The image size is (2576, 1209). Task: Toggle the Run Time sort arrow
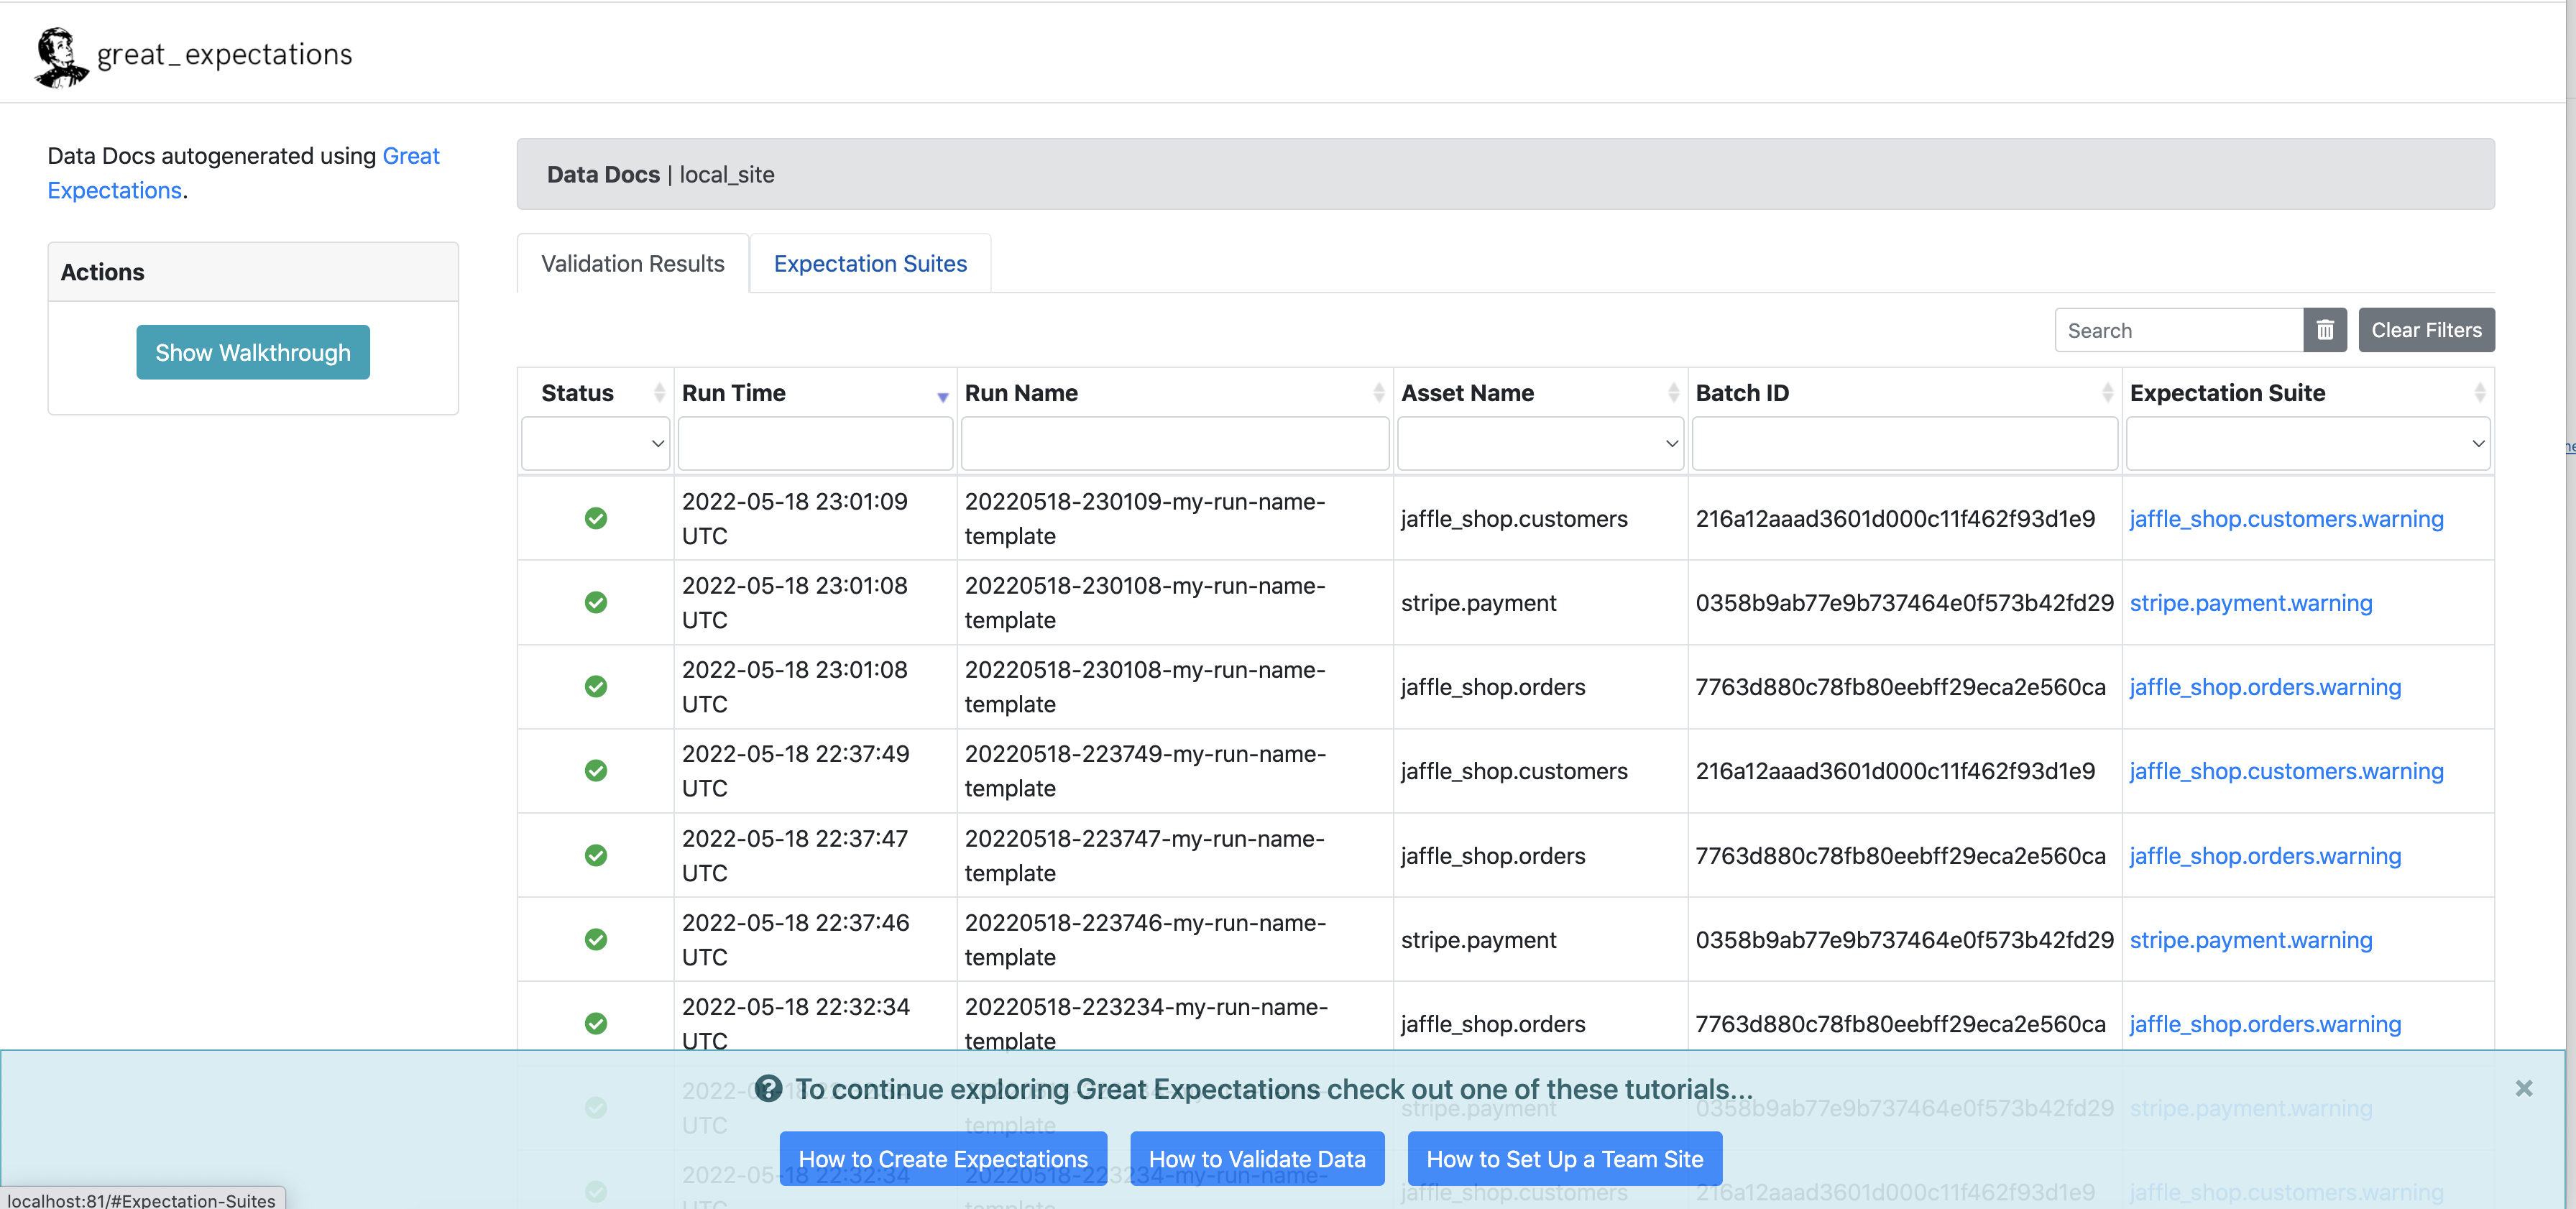click(x=942, y=397)
